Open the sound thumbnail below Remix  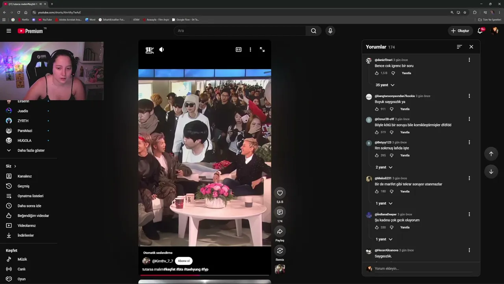(x=280, y=269)
